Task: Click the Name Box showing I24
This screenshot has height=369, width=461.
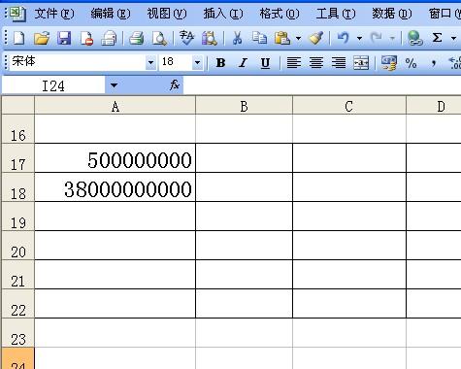Action: [53, 85]
